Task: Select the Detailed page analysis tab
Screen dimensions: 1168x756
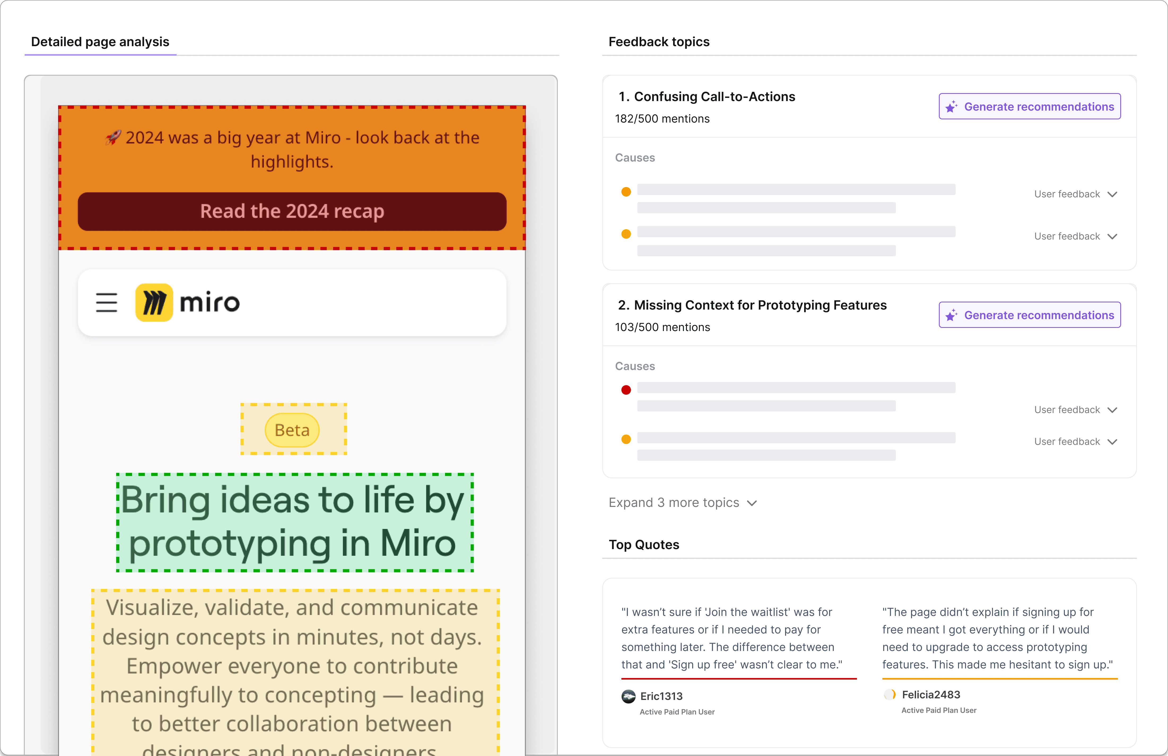Action: (x=100, y=42)
